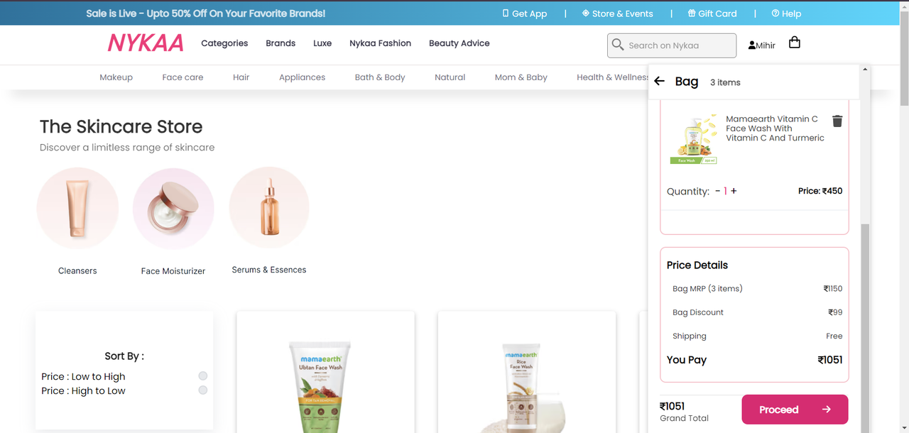Open Store & Events link

(617, 13)
